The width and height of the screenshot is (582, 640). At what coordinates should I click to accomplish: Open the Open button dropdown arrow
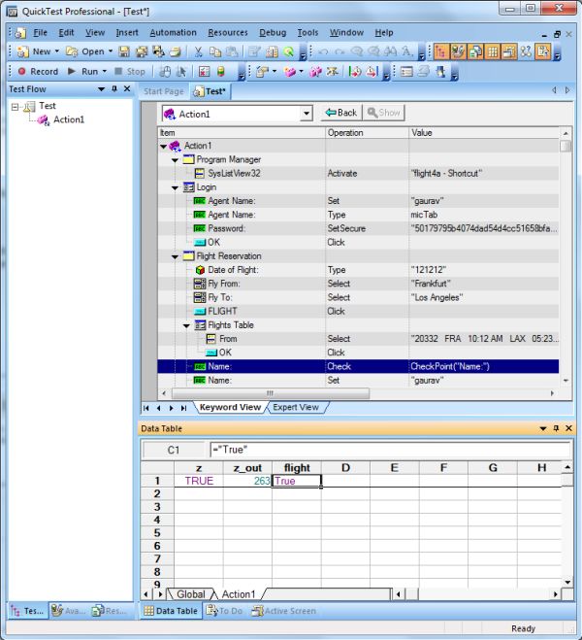[110, 51]
